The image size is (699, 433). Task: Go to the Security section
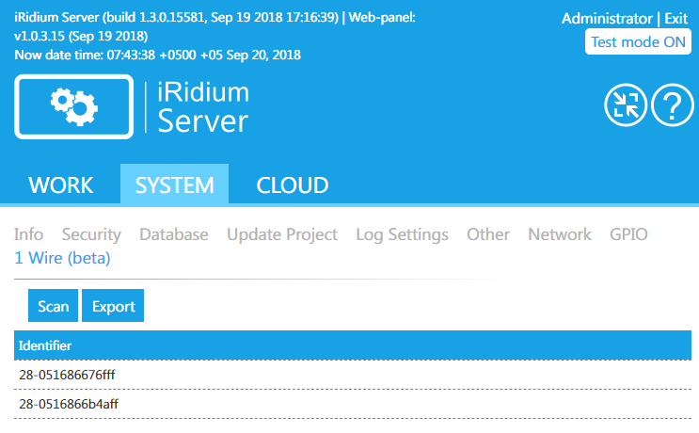pyautogui.click(x=91, y=234)
